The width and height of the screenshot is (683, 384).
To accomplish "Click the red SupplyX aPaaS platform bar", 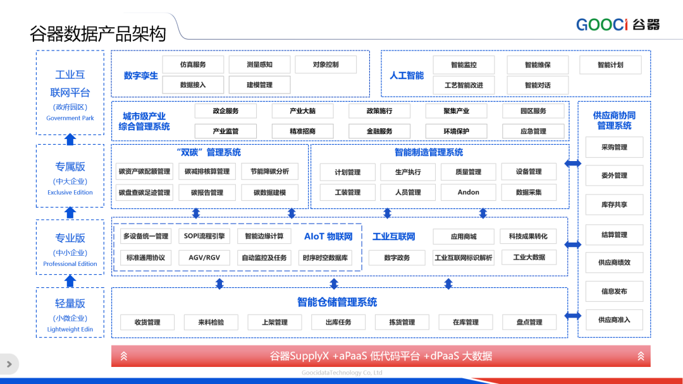I will pos(382,356).
